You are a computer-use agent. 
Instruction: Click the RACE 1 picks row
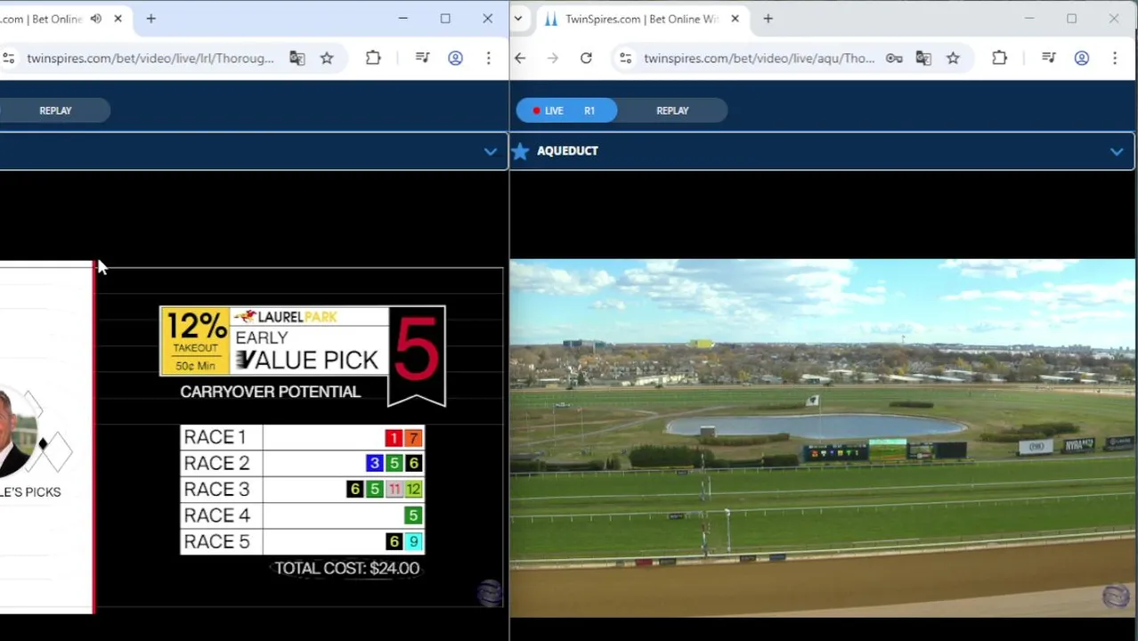click(x=303, y=437)
